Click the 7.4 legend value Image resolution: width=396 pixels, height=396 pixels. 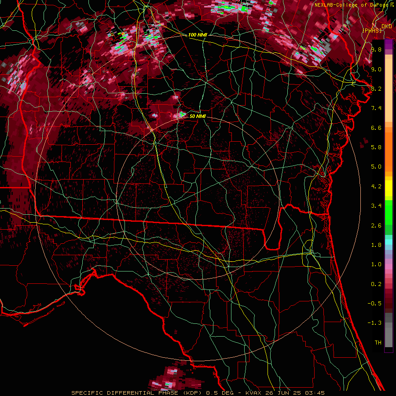[376, 108]
